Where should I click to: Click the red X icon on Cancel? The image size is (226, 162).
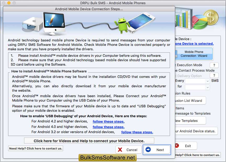point(120,150)
